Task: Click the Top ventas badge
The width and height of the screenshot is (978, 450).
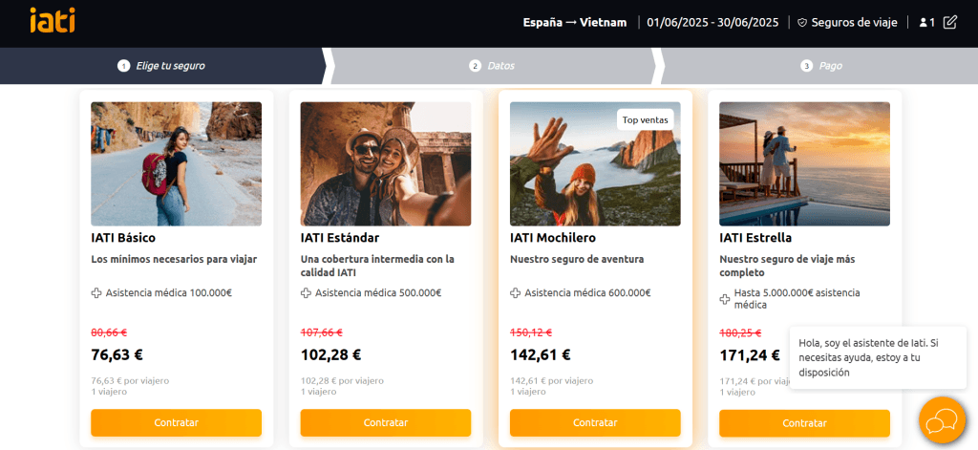Action: (646, 119)
